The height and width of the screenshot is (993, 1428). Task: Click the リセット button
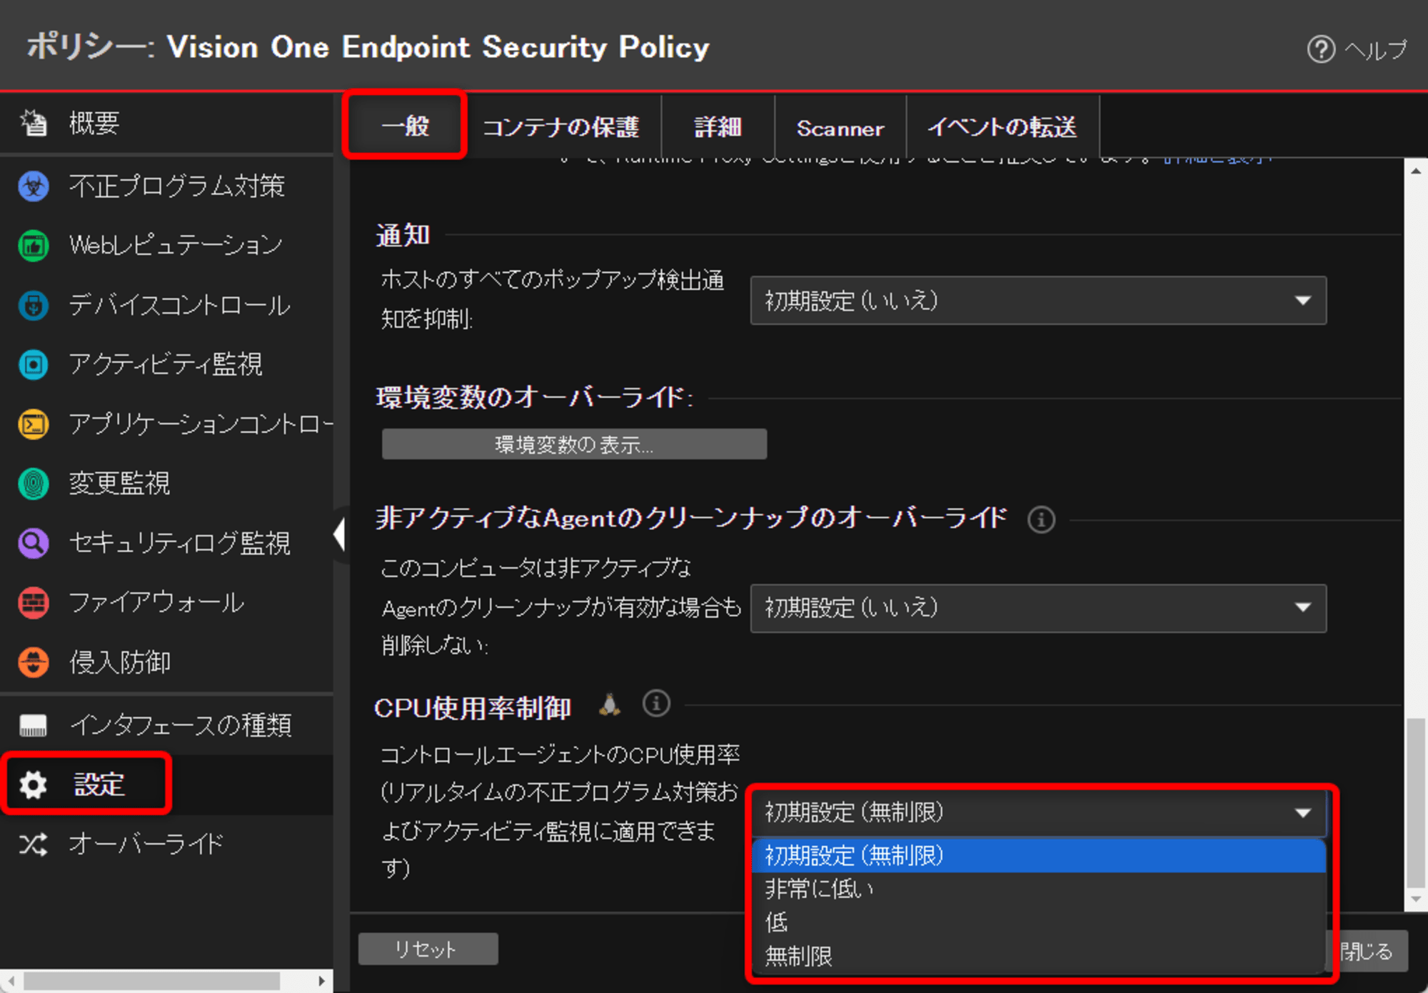coord(428,949)
